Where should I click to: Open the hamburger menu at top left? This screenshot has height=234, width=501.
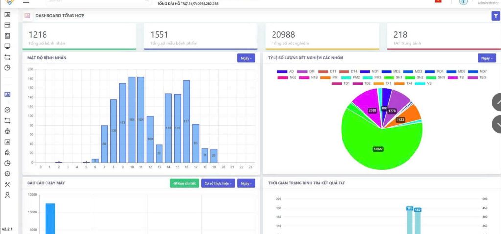coord(26,1)
